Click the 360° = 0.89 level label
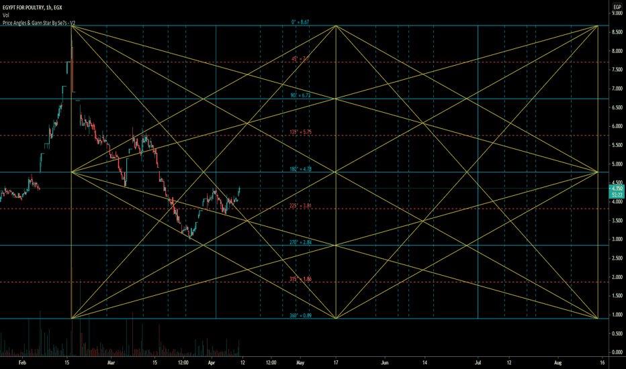 pyautogui.click(x=300, y=315)
